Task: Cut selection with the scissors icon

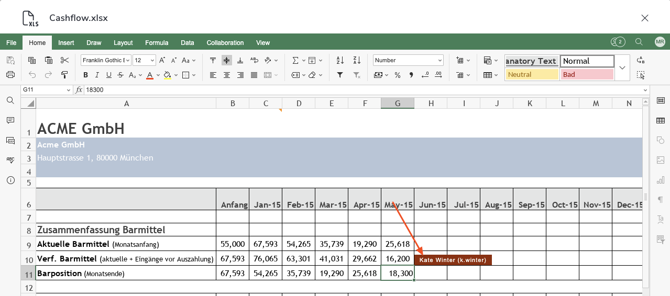Action: [x=65, y=60]
